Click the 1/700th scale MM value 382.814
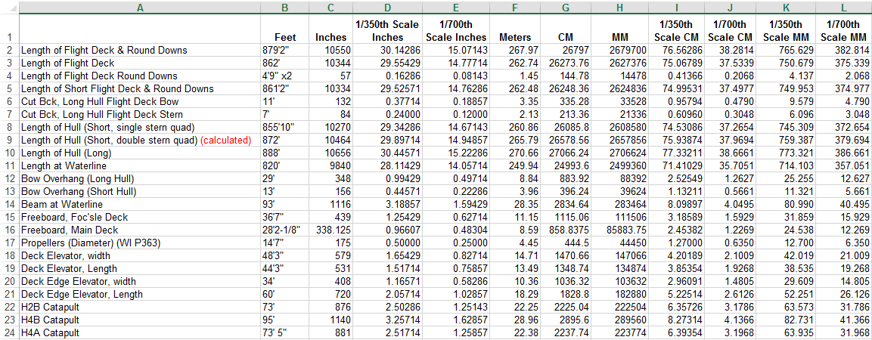This screenshot has height=340, width=872. pos(843,51)
